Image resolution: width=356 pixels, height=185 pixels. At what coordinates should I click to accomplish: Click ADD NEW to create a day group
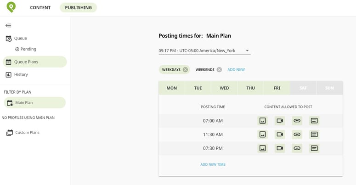pos(236,70)
